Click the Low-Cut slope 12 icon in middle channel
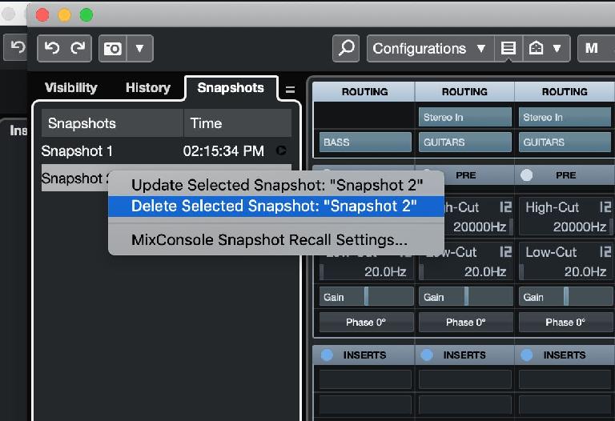615x421 pixels. 505,251
